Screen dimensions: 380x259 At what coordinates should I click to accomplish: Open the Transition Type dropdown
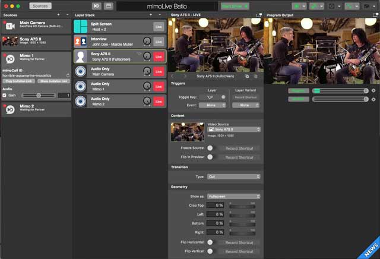tap(234, 176)
